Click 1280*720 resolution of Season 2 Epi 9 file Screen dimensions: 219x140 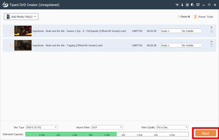tap(137, 31)
